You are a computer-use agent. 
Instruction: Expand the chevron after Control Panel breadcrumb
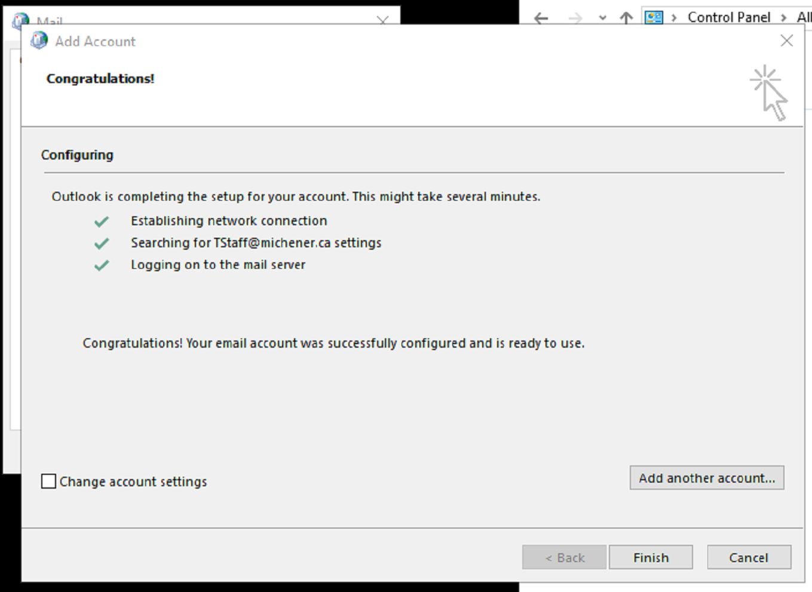(x=783, y=18)
